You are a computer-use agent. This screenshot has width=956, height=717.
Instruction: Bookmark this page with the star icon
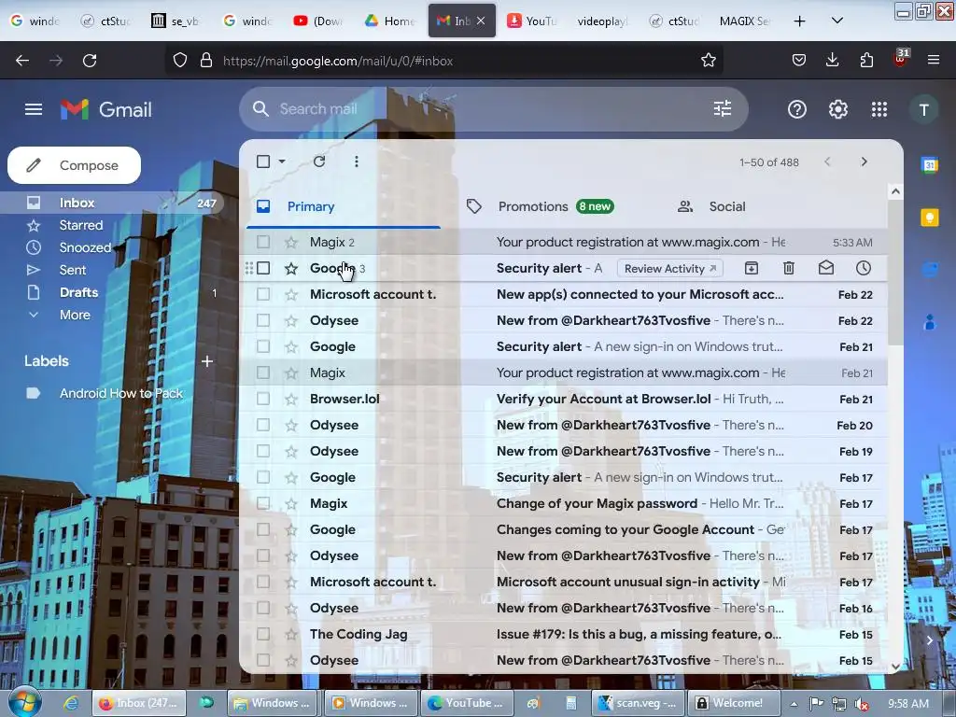click(708, 61)
